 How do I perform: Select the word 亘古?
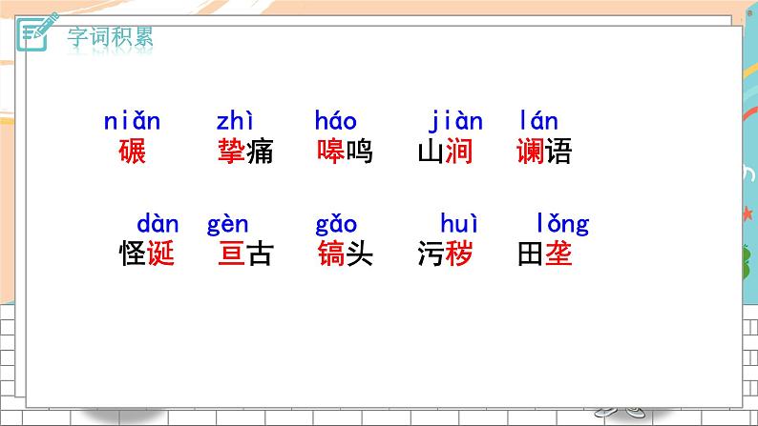pyautogui.click(x=245, y=254)
